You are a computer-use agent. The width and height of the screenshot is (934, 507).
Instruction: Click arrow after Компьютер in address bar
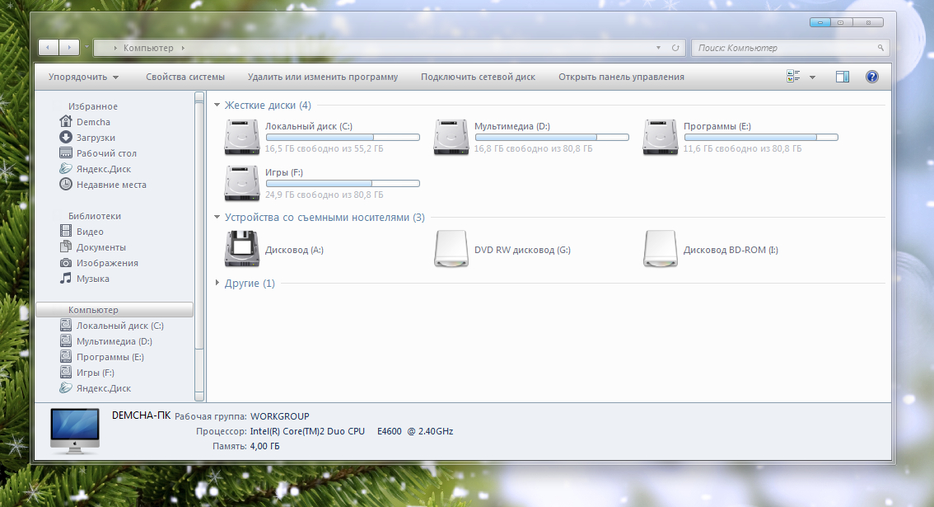click(183, 48)
